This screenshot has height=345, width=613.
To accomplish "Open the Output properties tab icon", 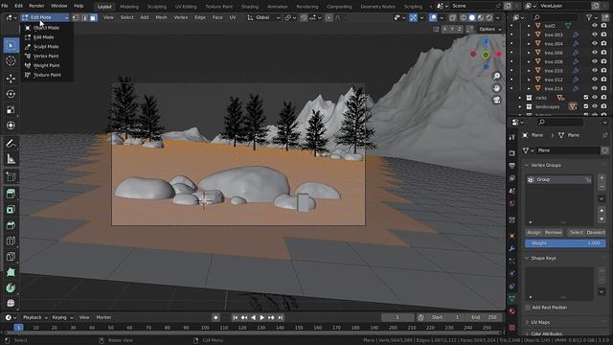I will pos(512,166).
